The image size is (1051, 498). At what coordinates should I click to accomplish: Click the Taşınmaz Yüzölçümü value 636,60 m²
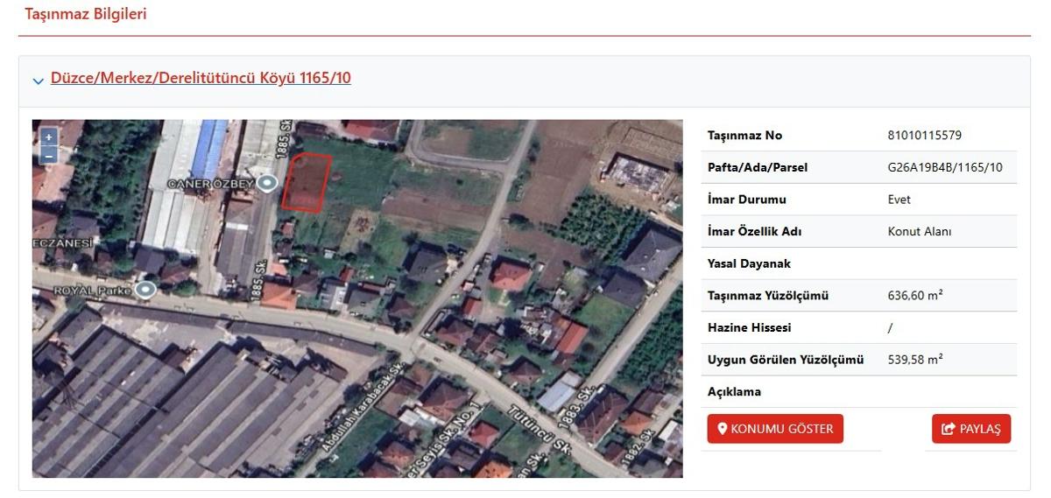pos(914,296)
